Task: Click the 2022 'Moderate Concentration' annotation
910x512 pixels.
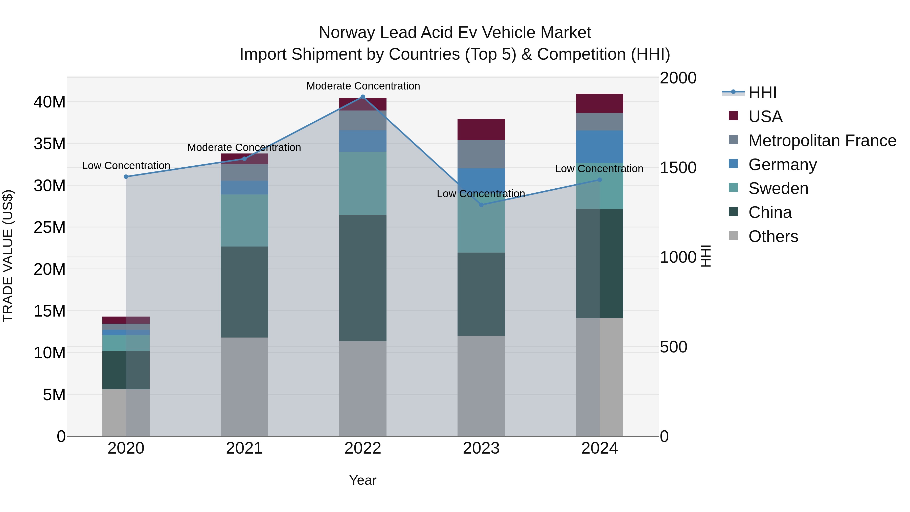Action: coord(363,86)
